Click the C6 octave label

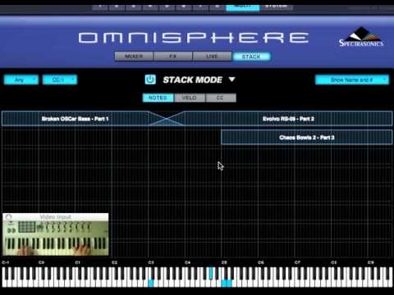click(x=261, y=262)
